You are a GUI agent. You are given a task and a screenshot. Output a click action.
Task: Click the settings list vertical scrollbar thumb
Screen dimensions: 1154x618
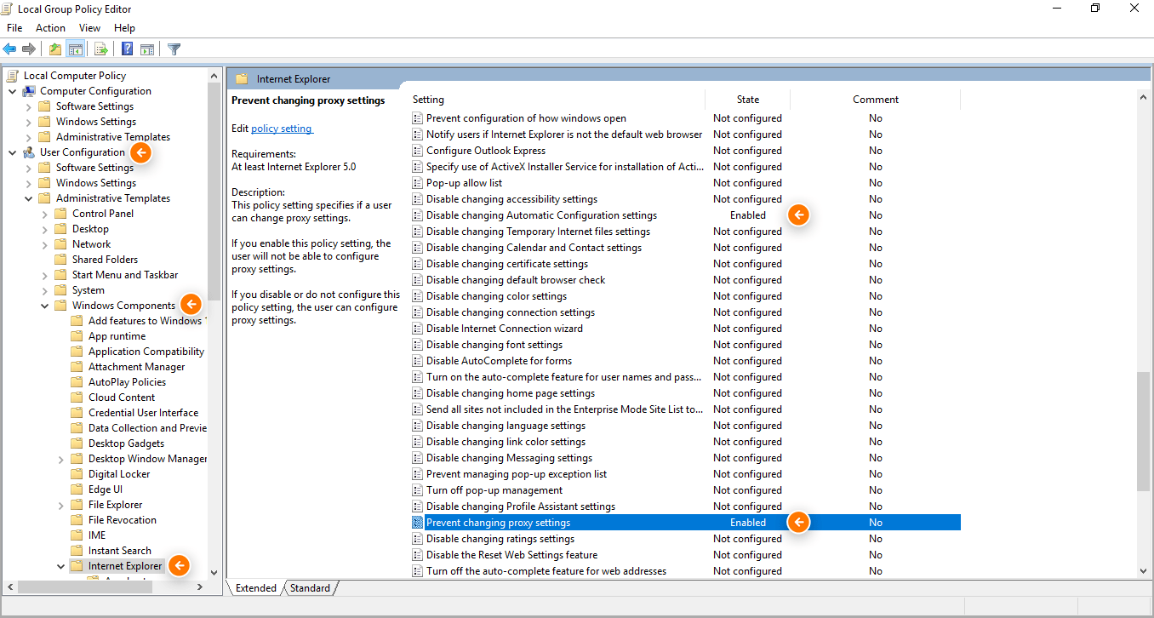coord(1144,431)
